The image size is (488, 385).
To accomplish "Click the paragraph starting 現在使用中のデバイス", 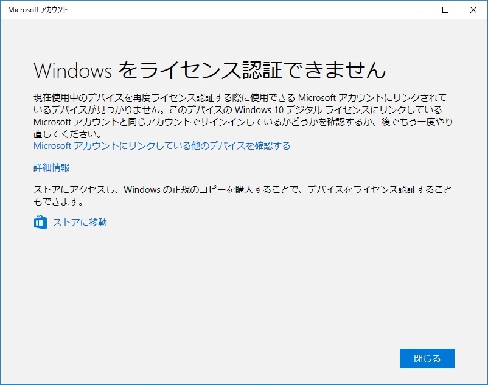I will (243, 116).
